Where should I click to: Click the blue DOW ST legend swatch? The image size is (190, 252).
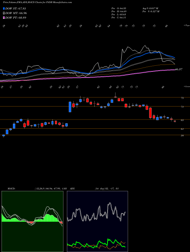pyautogui.click(x=4, y=8)
